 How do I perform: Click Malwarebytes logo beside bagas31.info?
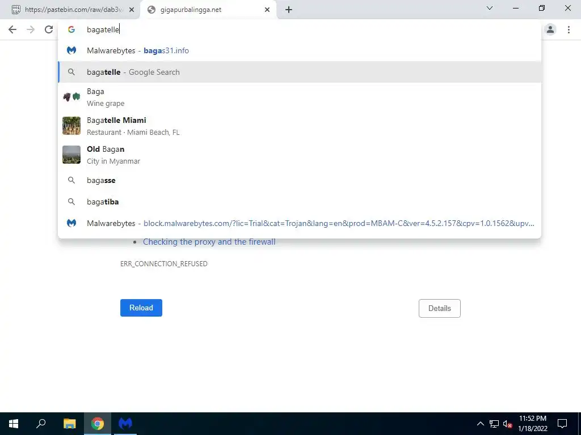pyautogui.click(x=71, y=50)
